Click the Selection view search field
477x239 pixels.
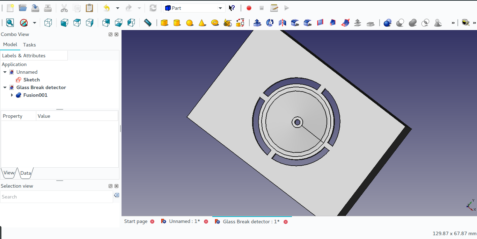[x=56, y=197]
